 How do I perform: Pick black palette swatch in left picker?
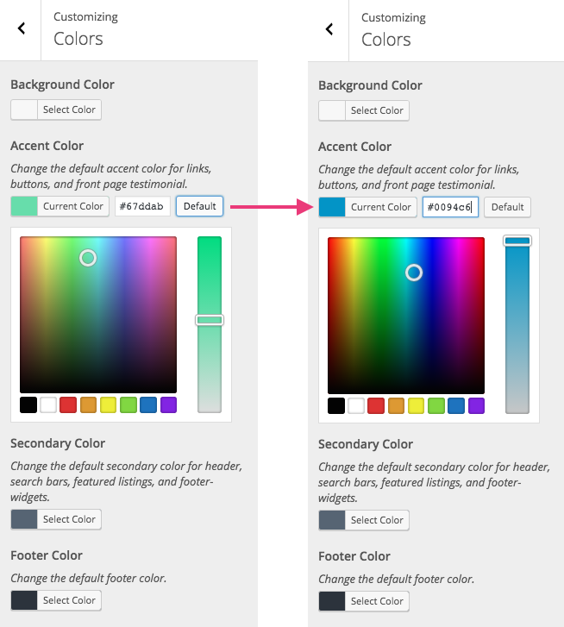pyautogui.click(x=28, y=404)
